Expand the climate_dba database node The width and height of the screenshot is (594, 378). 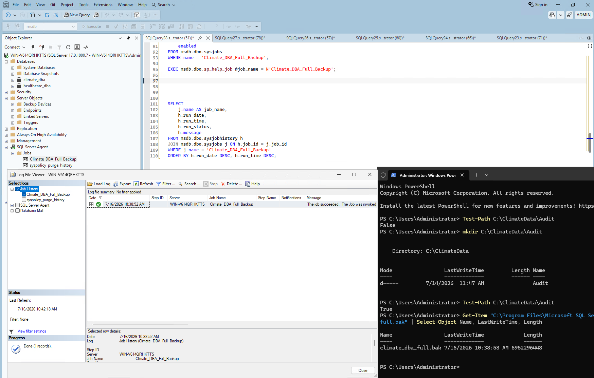coord(13,80)
